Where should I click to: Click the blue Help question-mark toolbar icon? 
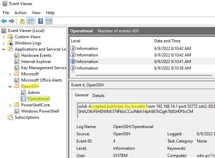(40, 21)
